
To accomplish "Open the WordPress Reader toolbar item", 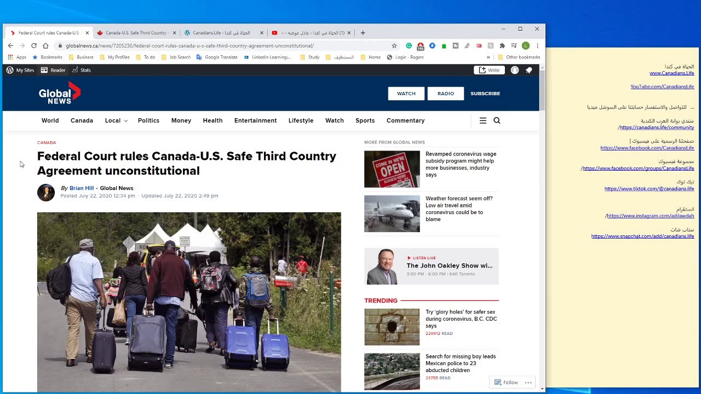I will click(53, 70).
